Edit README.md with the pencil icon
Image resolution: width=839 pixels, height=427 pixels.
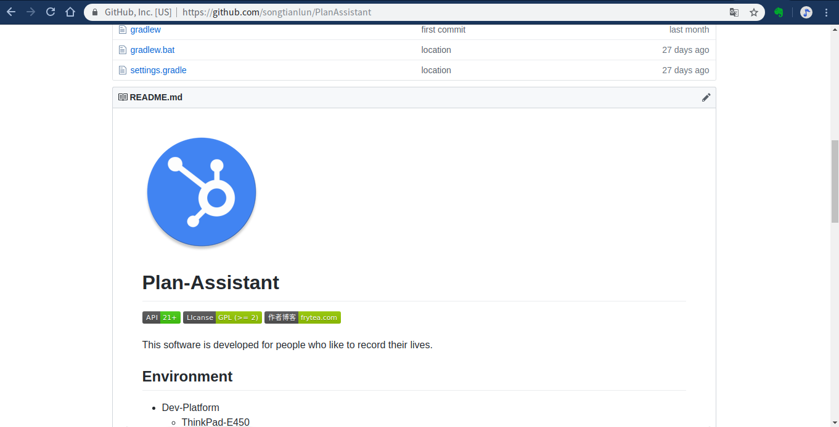[706, 97]
